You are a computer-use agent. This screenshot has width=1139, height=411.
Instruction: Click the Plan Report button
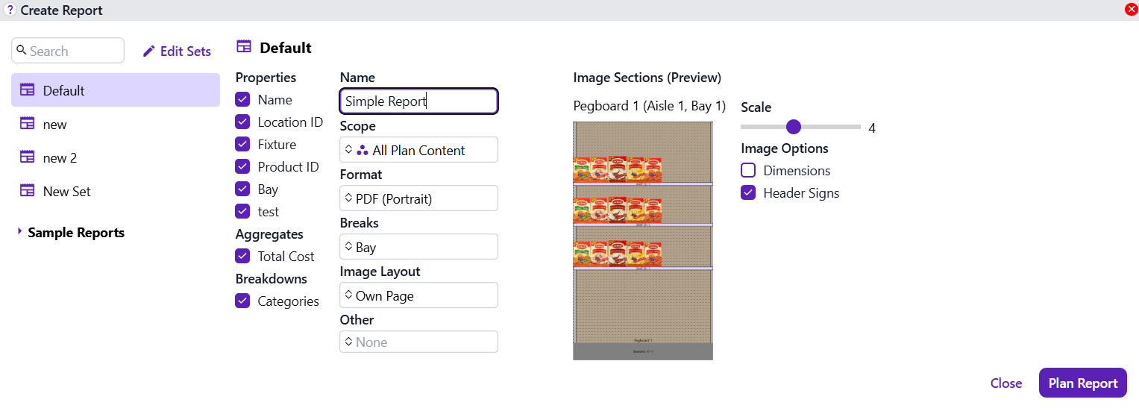pos(1082,383)
